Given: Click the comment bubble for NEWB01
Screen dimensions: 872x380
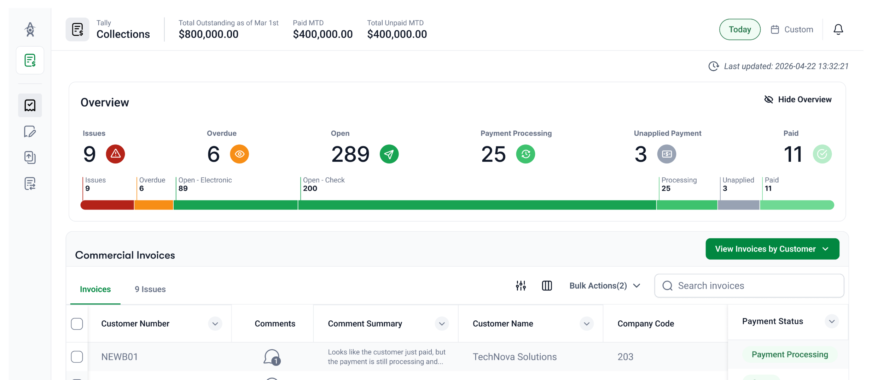Looking at the screenshot, I should coord(272,357).
